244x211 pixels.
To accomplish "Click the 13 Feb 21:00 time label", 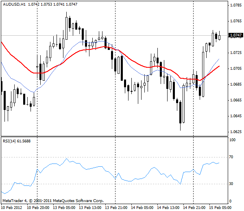I will coord(116,208).
